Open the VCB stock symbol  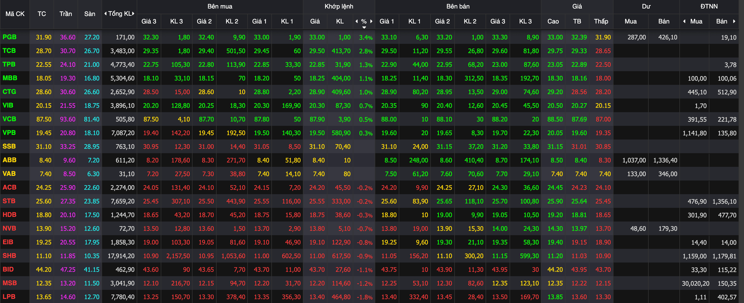[x=9, y=119]
